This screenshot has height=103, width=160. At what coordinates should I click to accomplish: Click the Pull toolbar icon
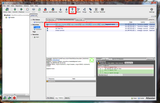66,10
